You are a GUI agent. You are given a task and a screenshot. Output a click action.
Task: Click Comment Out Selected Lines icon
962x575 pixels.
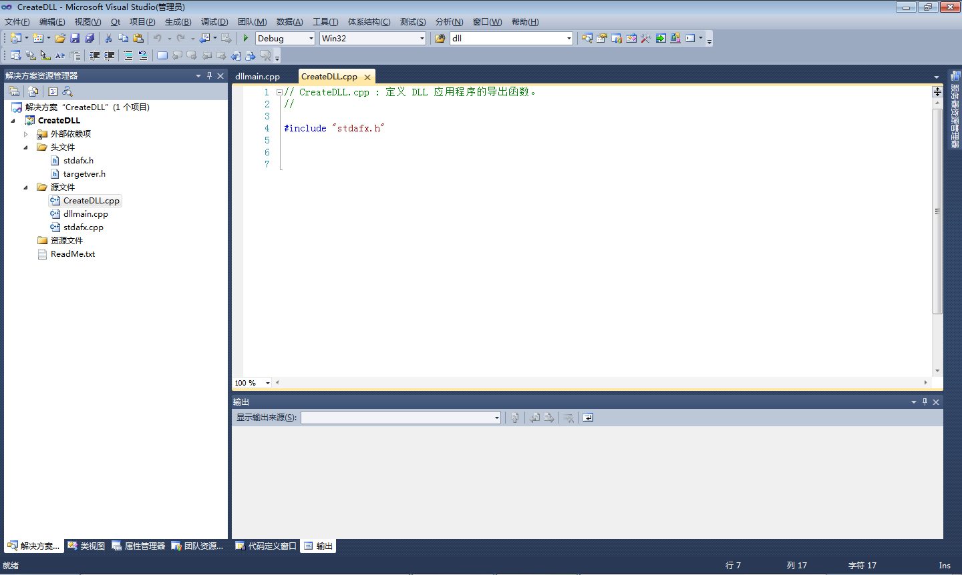click(128, 55)
